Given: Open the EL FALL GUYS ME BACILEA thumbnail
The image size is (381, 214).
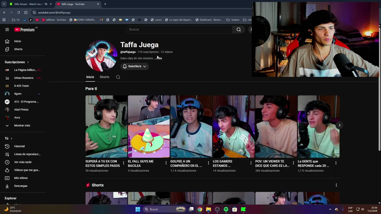Looking at the screenshot, I should (x=149, y=126).
